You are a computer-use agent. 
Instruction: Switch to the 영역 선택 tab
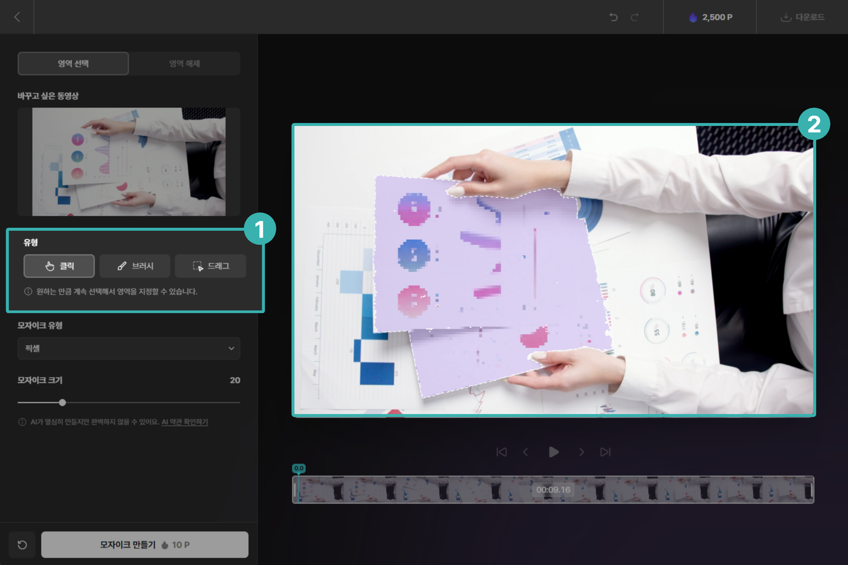[73, 64]
